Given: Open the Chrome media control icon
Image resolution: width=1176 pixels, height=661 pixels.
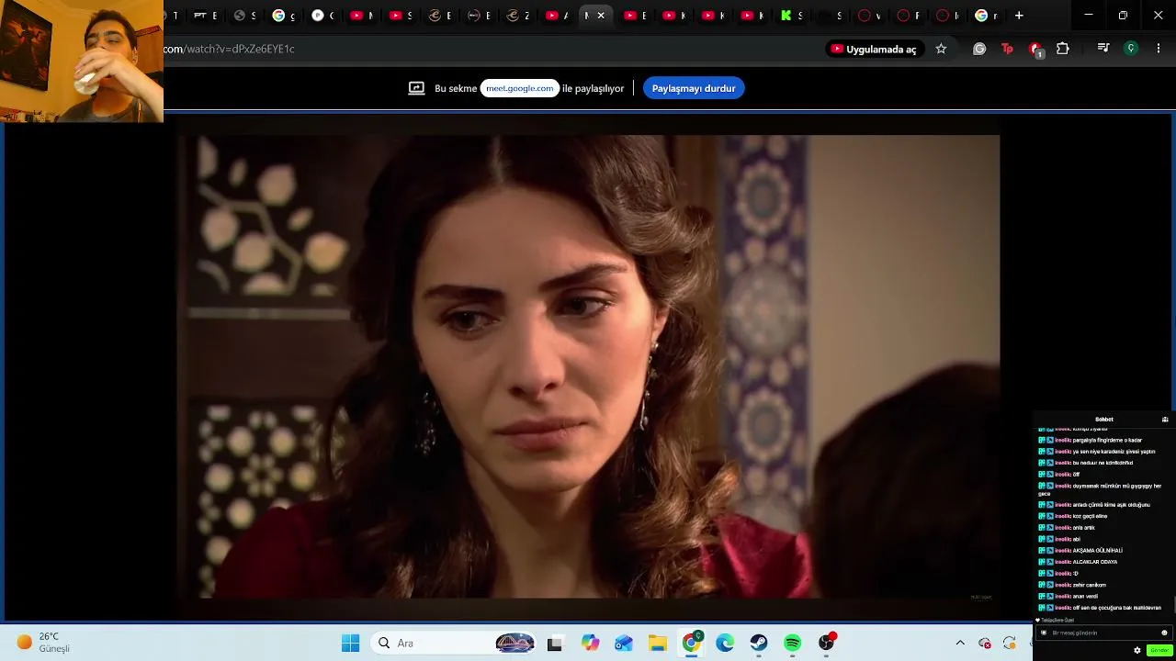Looking at the screenshot, I should 1103,50.
